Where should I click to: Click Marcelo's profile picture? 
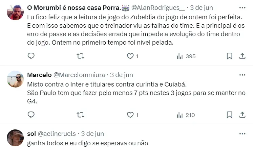[15, 79]
